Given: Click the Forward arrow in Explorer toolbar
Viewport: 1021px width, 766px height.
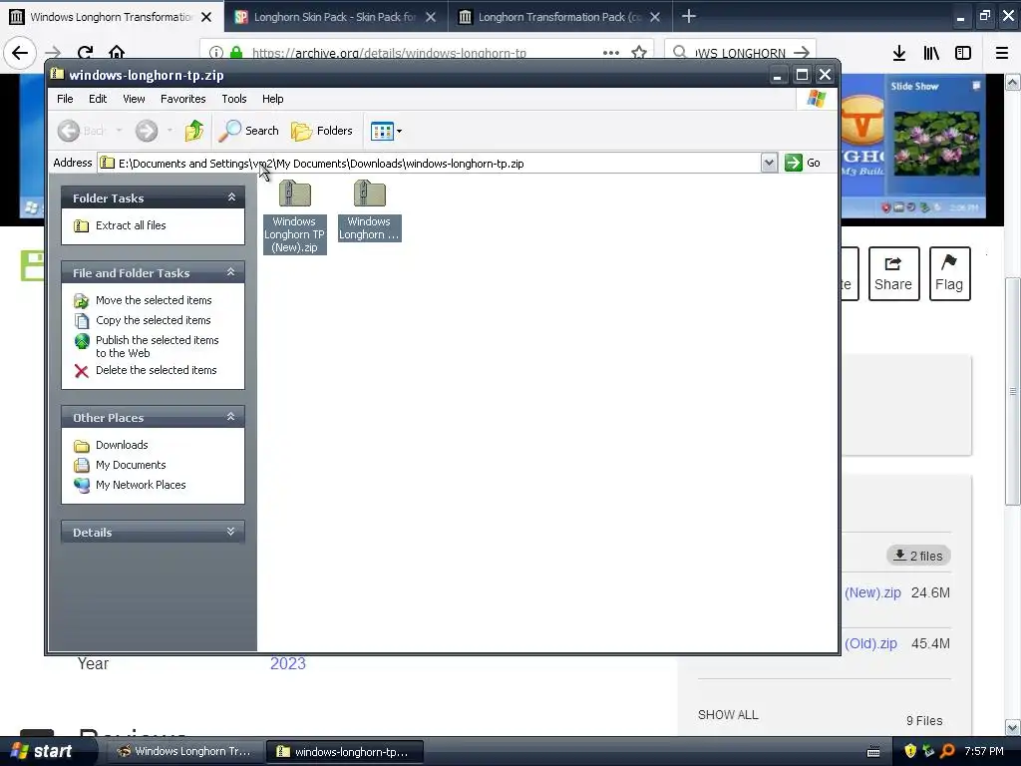Looking at the screenshot, I should point(147,131).
